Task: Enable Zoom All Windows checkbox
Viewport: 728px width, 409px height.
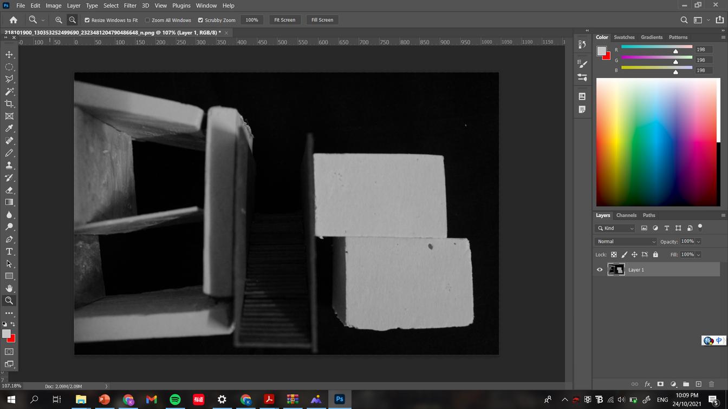Action: pyautogui.click(x=147, y=20)
